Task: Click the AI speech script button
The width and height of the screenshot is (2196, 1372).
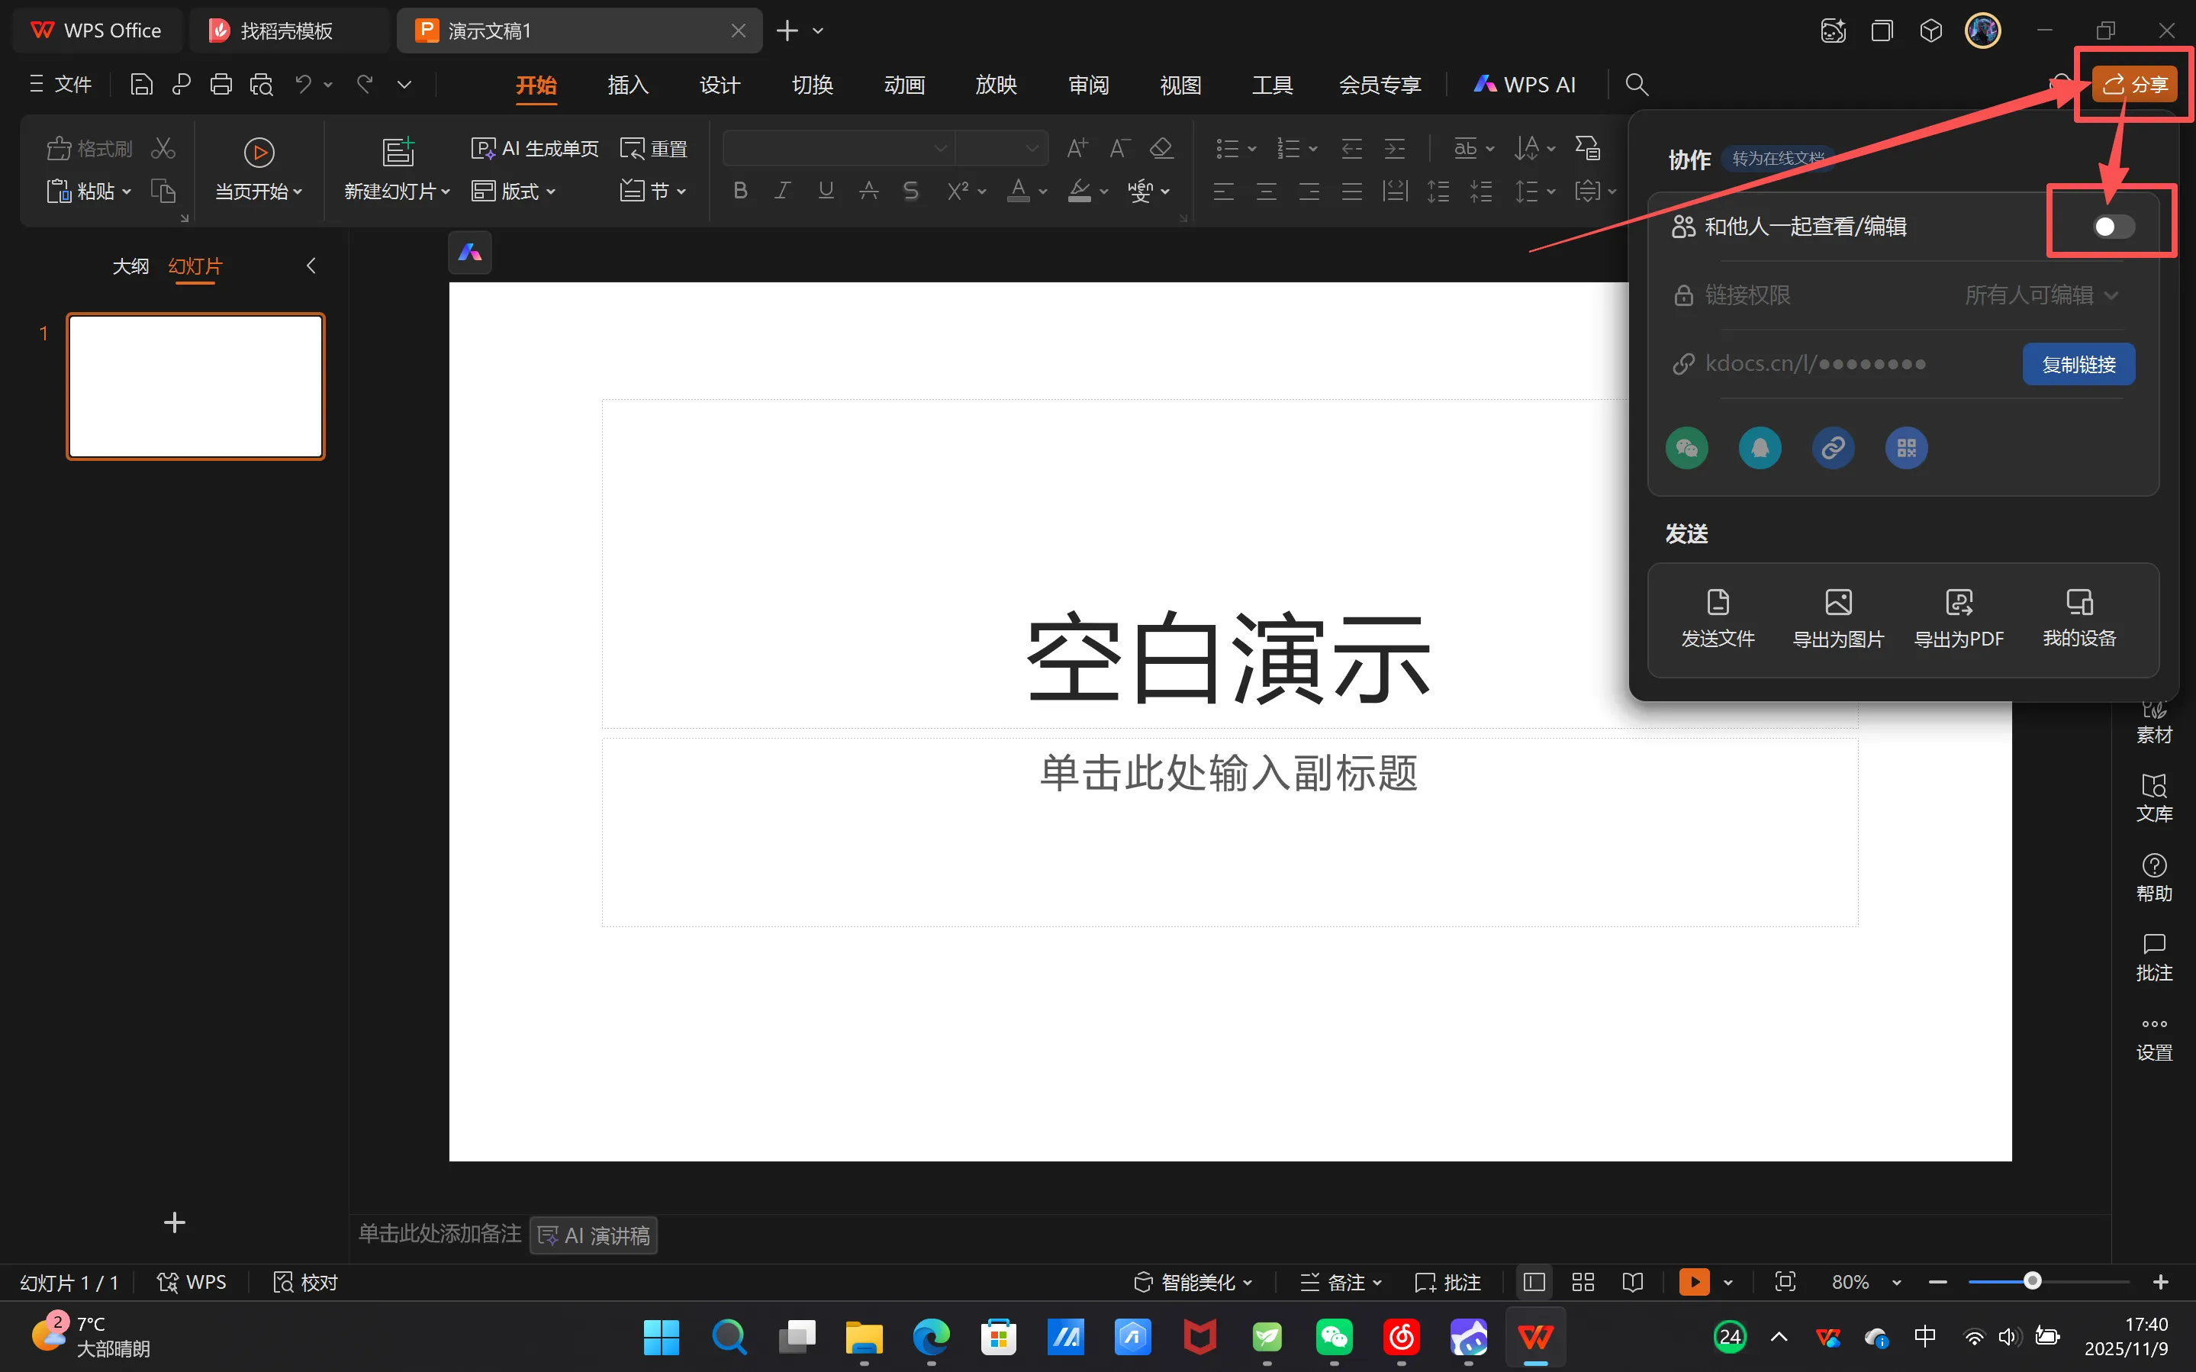Action: [x=593, y=1235]
